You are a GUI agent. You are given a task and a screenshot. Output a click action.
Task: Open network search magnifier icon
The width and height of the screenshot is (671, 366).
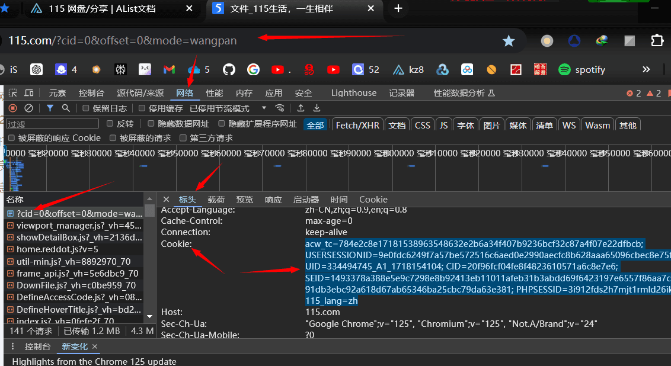(x=66, y=108)
